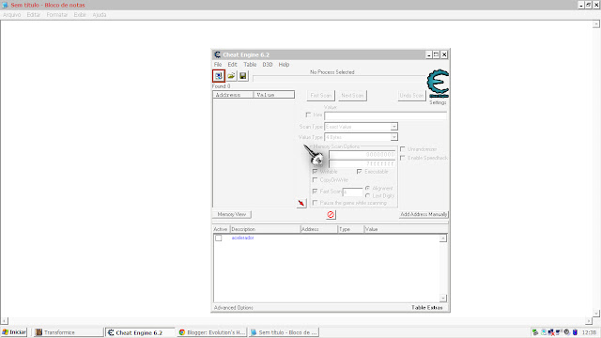Toggle the Fast Scan checkbox

point(316,192)
